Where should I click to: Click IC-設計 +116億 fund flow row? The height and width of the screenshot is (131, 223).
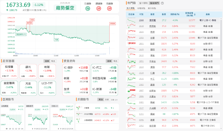(x=76, y=69)
